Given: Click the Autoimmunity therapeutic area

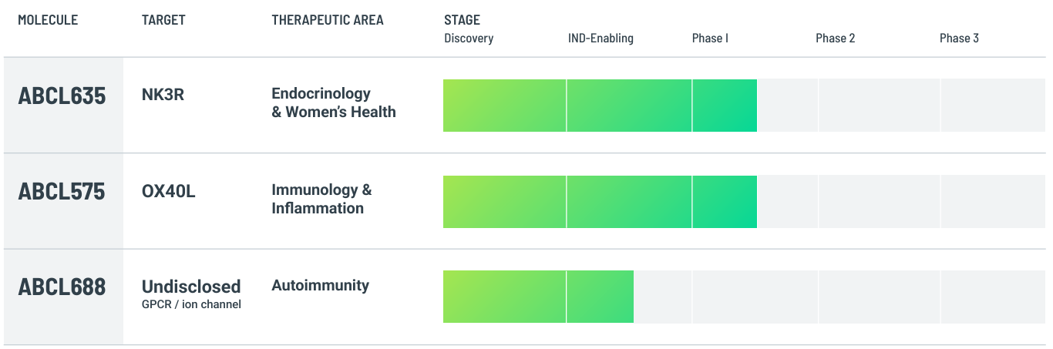Looking at the screenshot, I should pos(320,286).
